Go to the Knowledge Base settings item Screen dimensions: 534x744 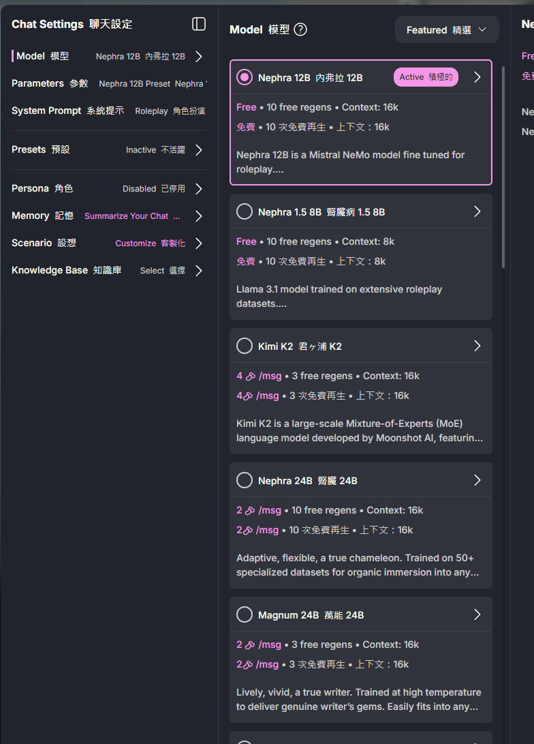click(109, 271)
